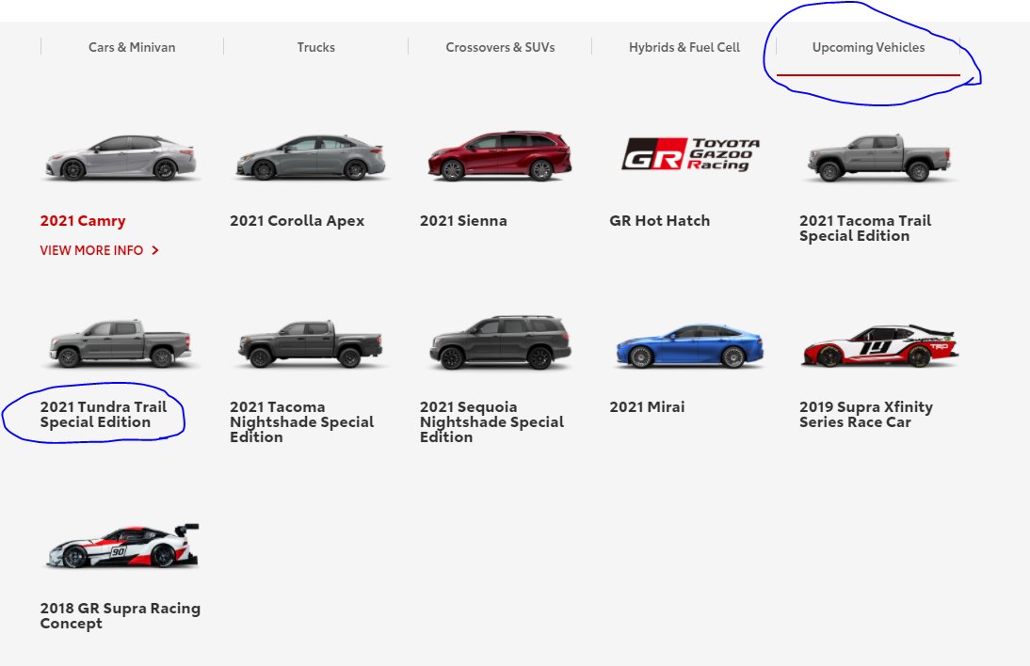
Task: Open the 2021 Corolla Apex title link
Action: [297, 221]
